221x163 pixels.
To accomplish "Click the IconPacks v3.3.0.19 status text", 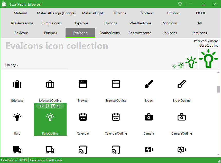I will pyautogui.click(x=14, y=160).
